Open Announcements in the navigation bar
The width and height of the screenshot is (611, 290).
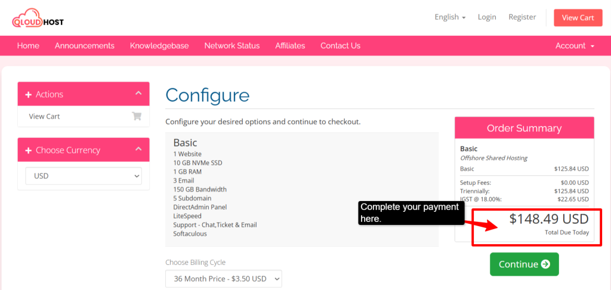[85, 45]
